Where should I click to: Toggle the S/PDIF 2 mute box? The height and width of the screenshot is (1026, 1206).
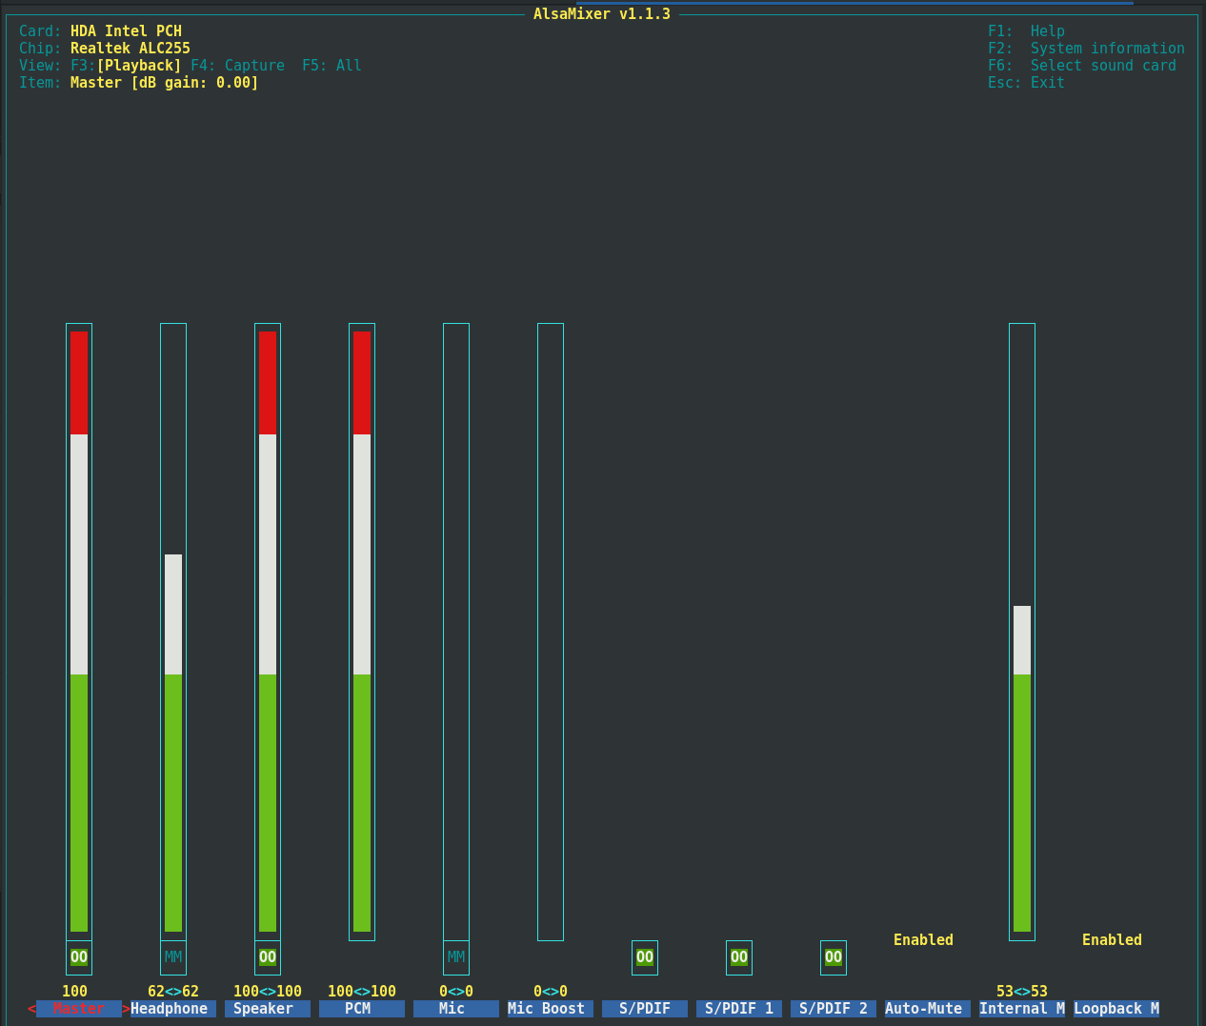834,957
